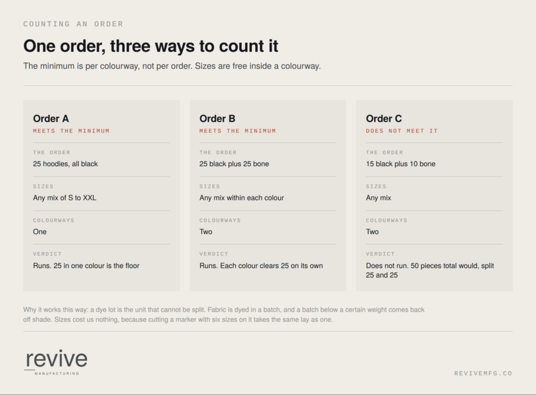Click the 'SIZES' label in Order B
Image resolution: width=536 pixels, height=395 pixels.
click(210, 186)
